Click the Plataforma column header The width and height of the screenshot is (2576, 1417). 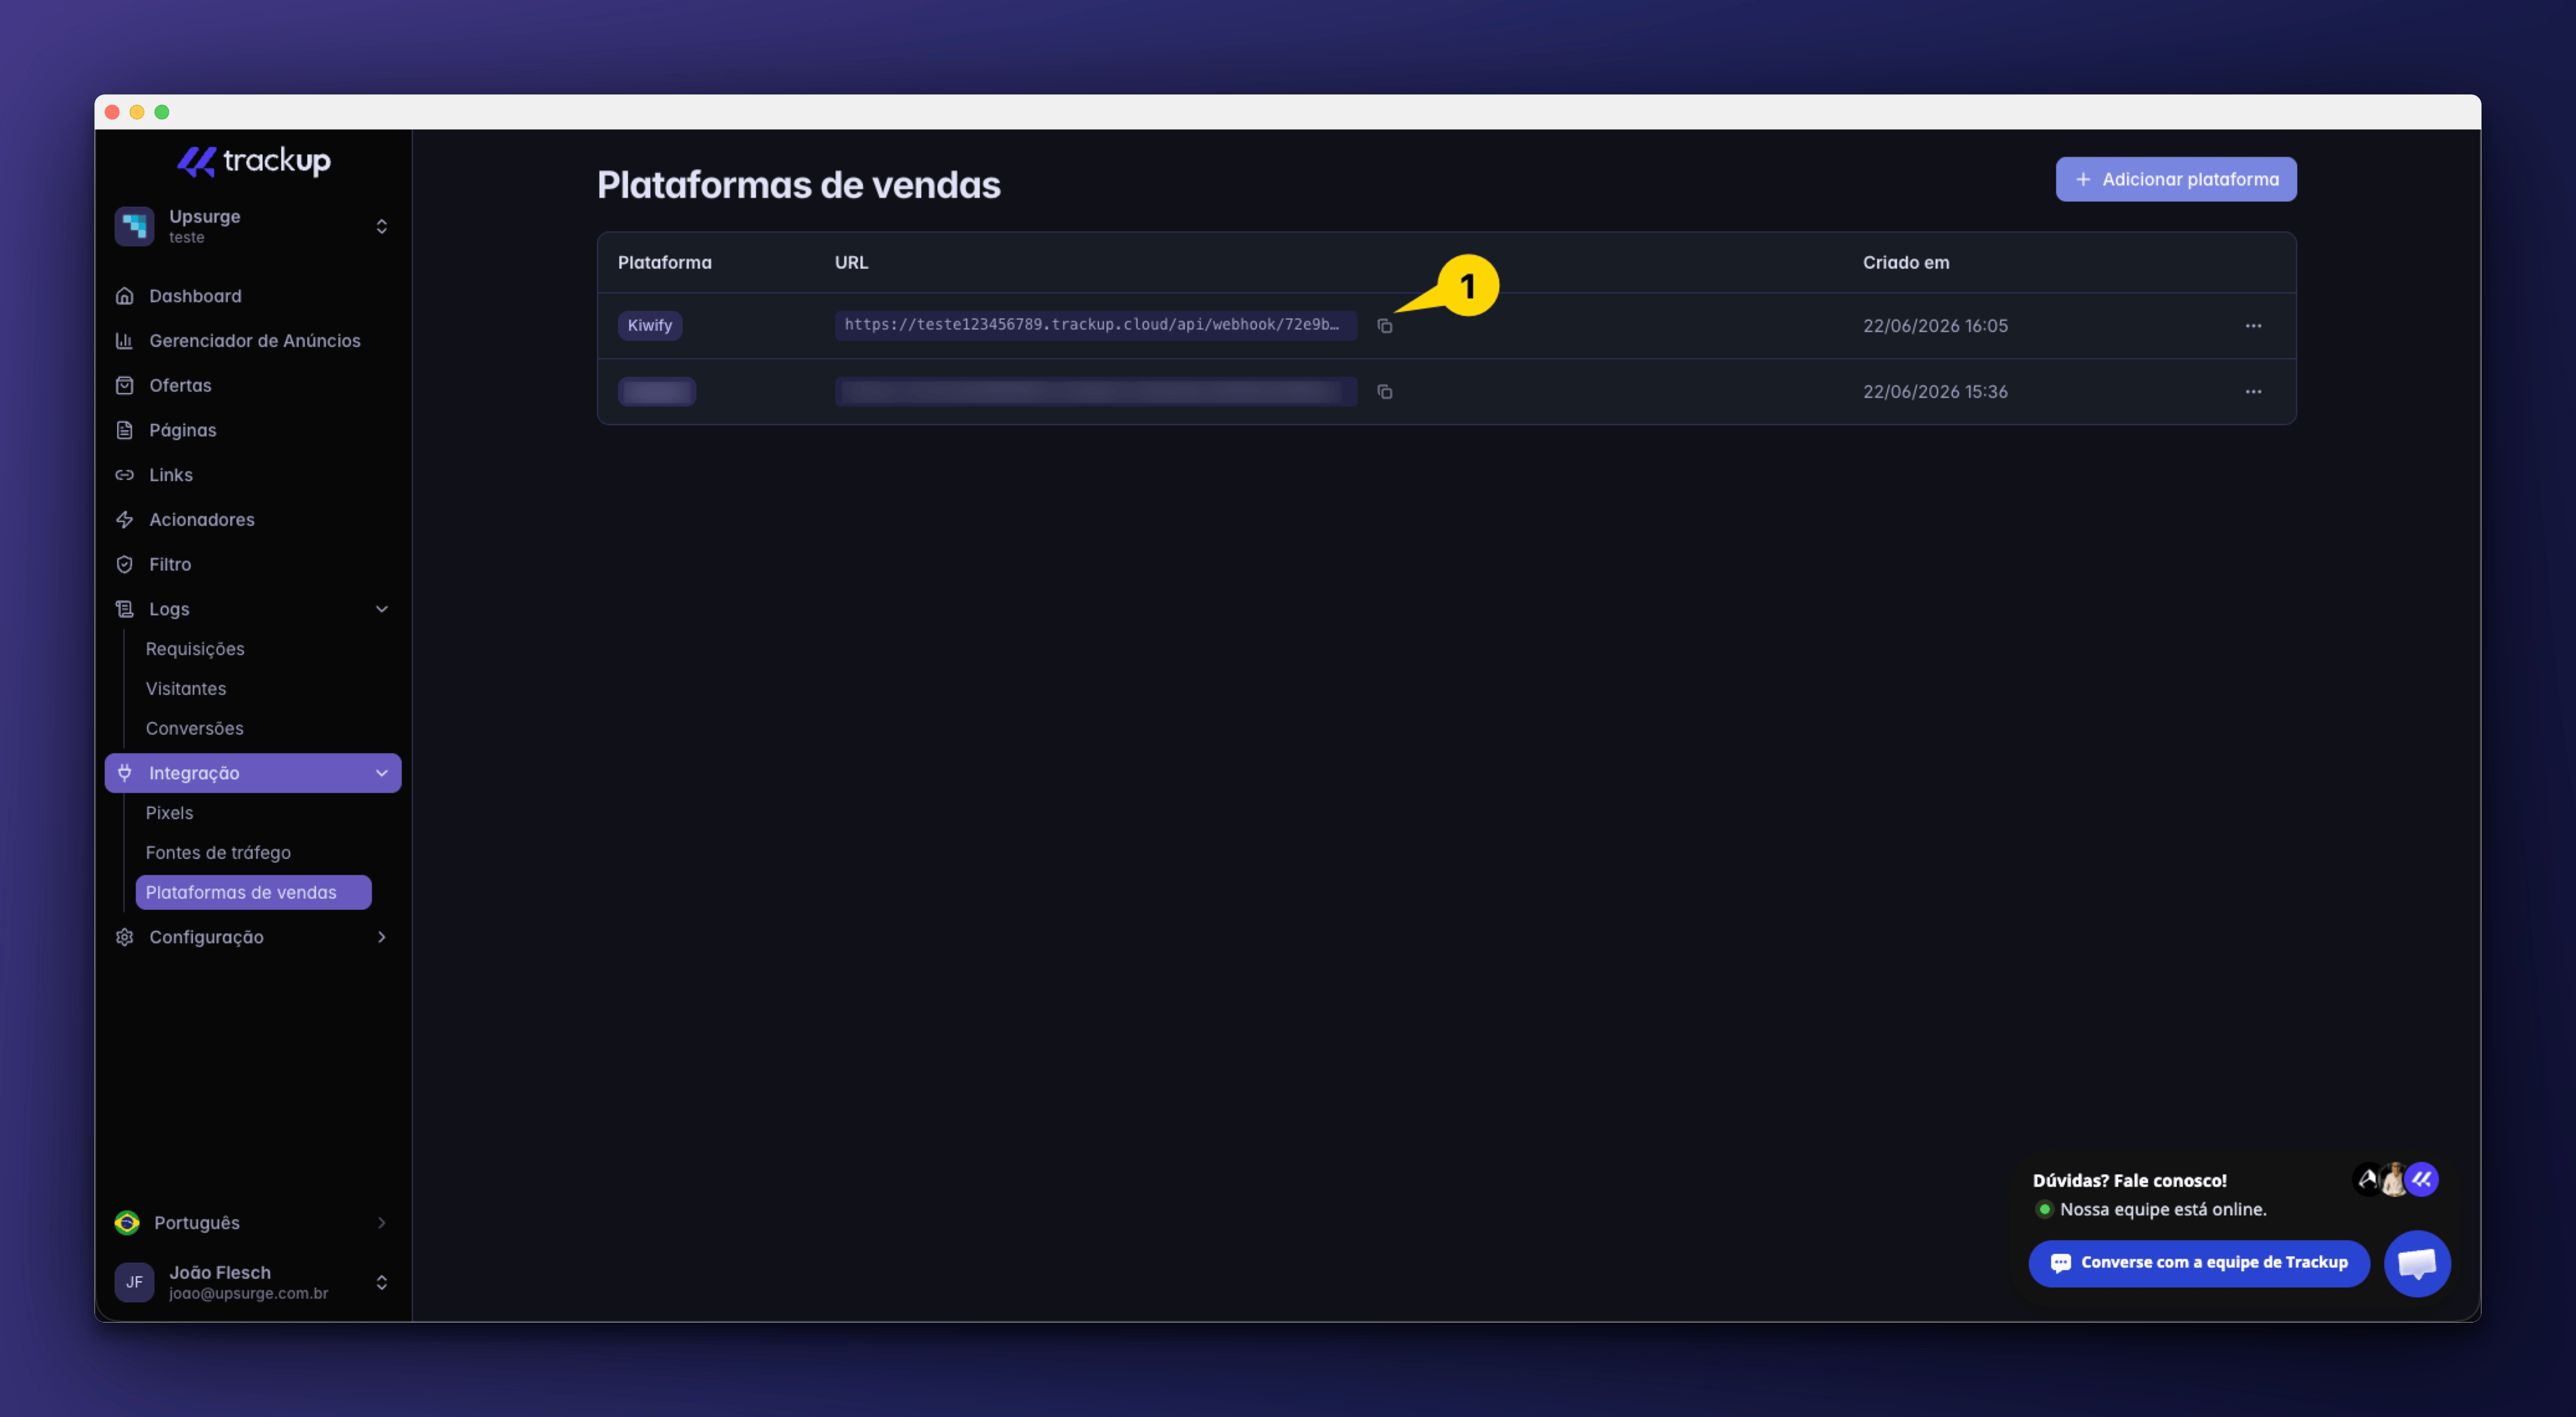(664, 263)
